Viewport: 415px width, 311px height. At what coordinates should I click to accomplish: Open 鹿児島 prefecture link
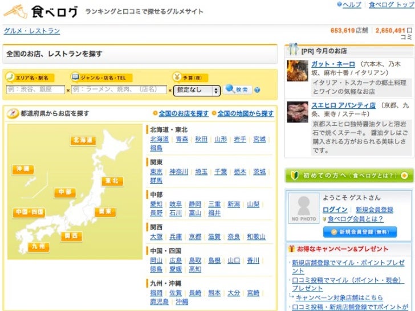pyautogui.click(x=160, y=302)
